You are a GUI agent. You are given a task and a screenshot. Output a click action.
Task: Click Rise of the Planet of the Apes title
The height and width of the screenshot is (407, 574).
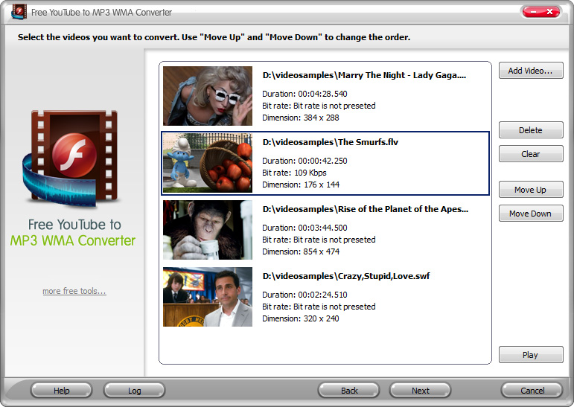coord(366,209)
